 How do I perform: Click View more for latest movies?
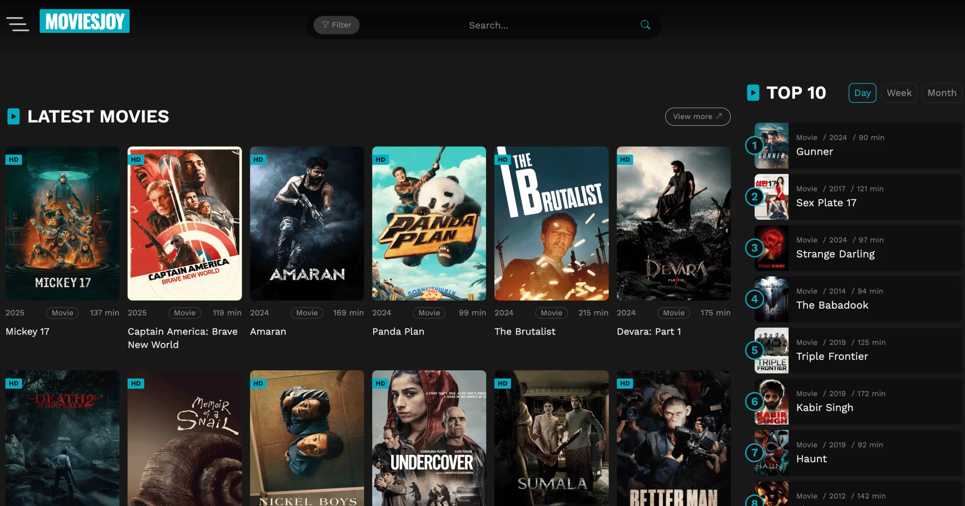tap(697, 116)
